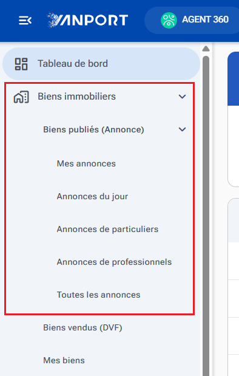Collapse the Biens immobiliers chevron
This screenshot has width=239, height=376.
[x=182, y=97]
